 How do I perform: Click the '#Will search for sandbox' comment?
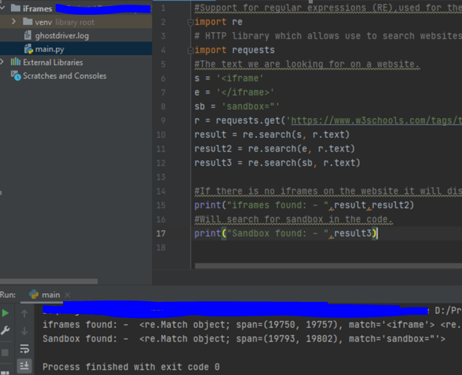pyautogui.click(x=293, y=219)
